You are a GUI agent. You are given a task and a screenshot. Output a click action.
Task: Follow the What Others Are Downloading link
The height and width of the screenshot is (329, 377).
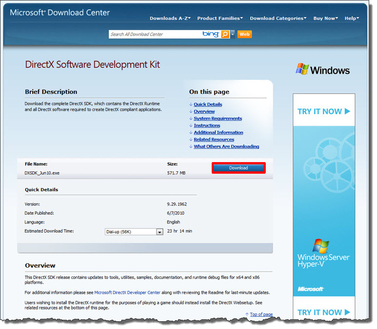point(226,146)
